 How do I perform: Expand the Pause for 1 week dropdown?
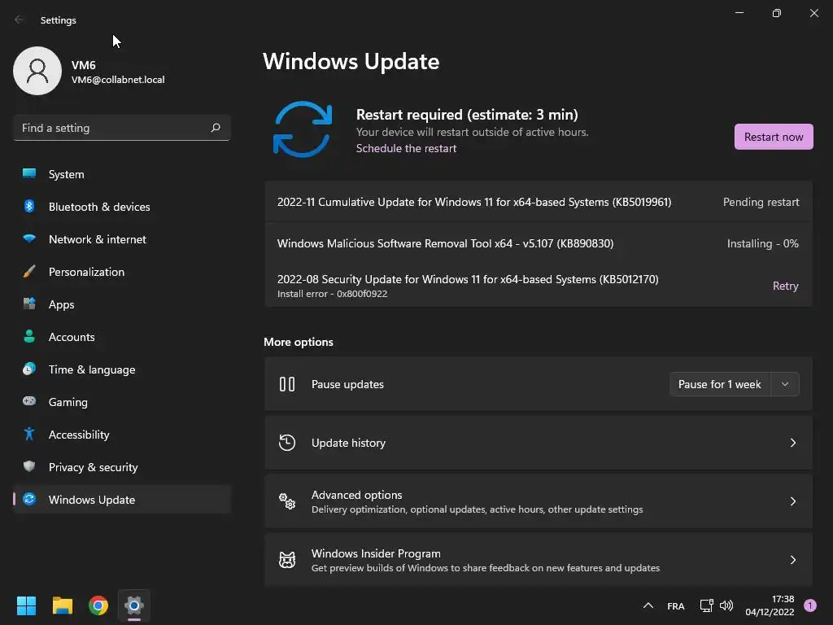click(x=784, y=384)
